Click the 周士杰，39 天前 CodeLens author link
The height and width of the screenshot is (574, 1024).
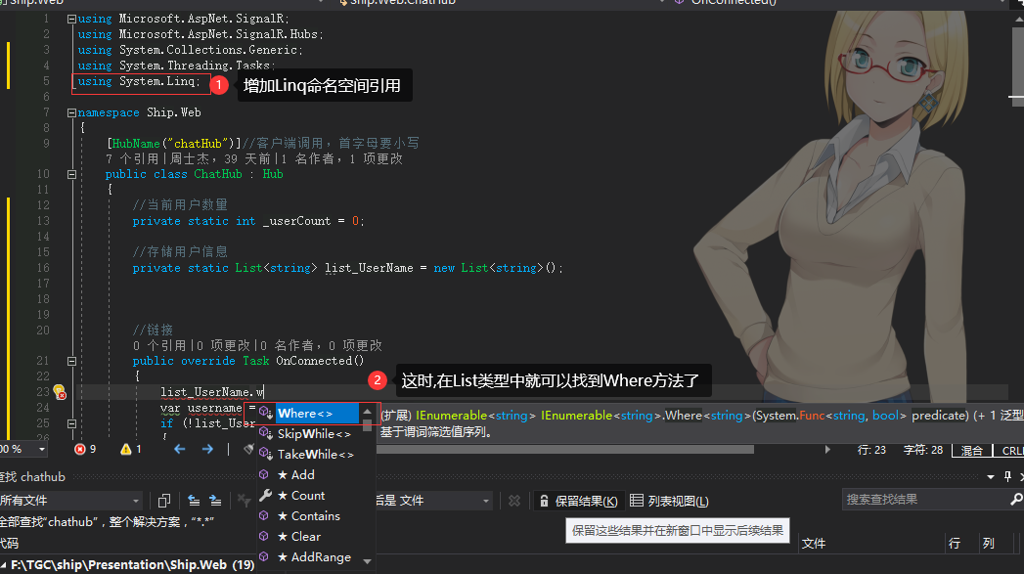point(221,158)
